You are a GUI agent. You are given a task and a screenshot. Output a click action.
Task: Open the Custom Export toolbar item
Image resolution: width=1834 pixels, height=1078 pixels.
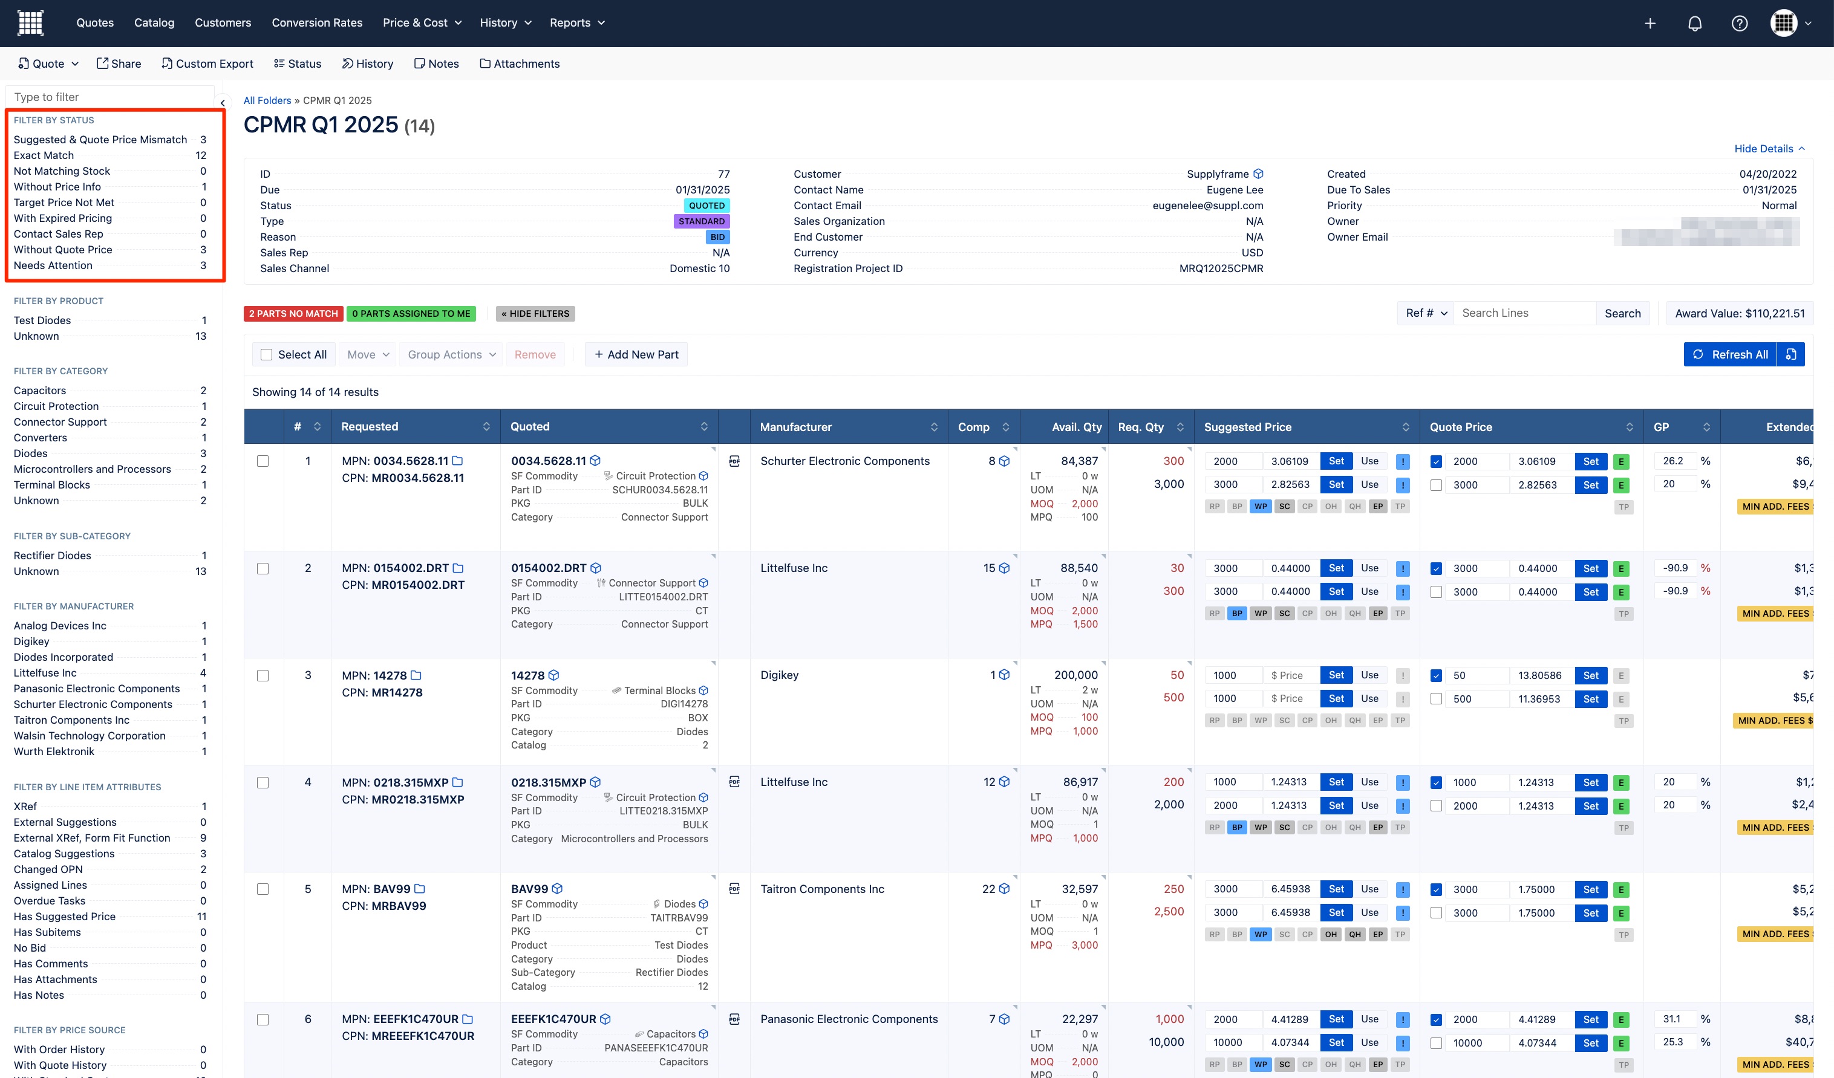[x=207, y=63]
